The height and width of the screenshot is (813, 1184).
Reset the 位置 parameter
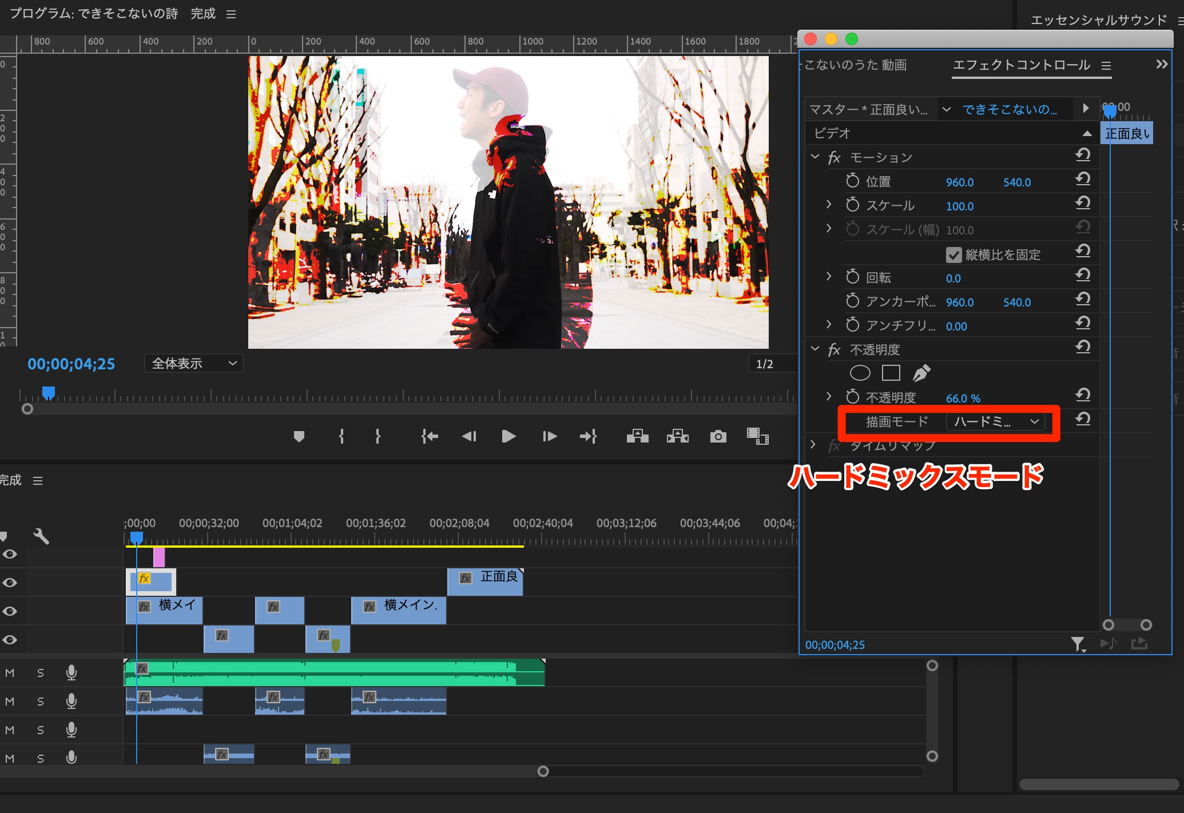click(x=1083, y=180)
